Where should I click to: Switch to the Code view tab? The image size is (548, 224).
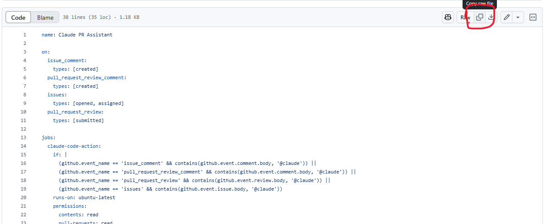pyautogui.click(x=18, y=18)
